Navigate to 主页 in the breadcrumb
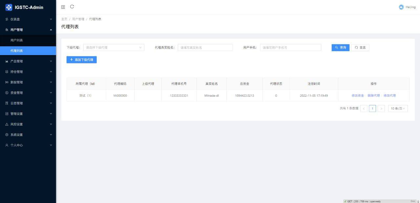The height and width of the screenshot is (203, 420). pos(64,19)
